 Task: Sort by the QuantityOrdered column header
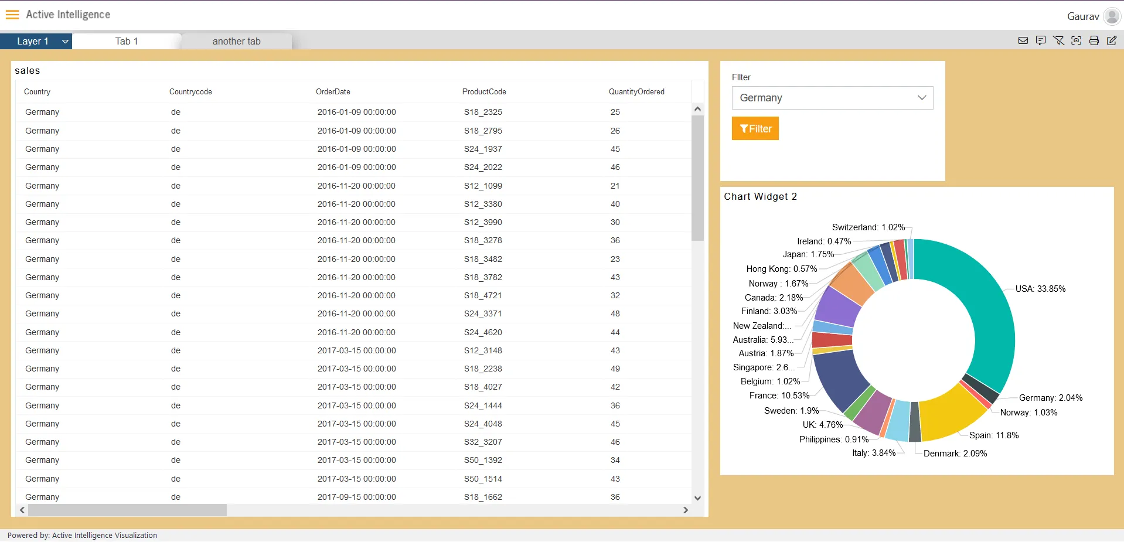tap(636, 92)
